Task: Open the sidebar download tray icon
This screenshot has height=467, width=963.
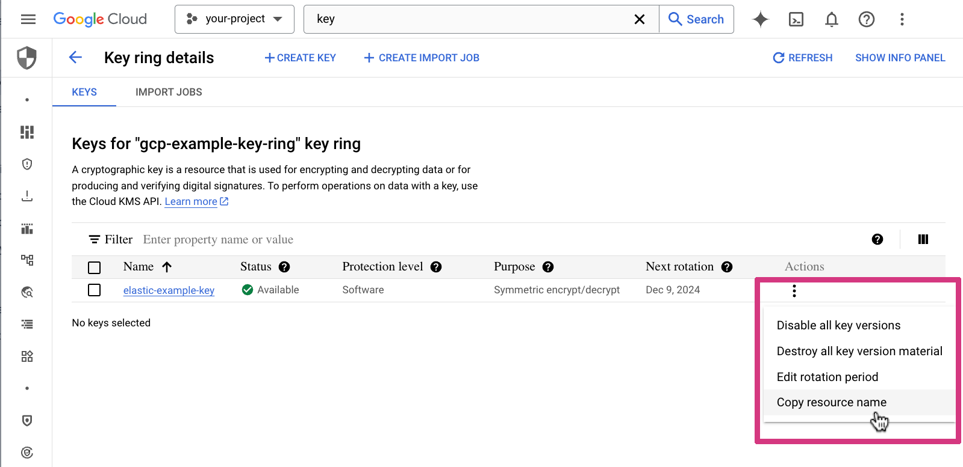Action: coord(27,196)
